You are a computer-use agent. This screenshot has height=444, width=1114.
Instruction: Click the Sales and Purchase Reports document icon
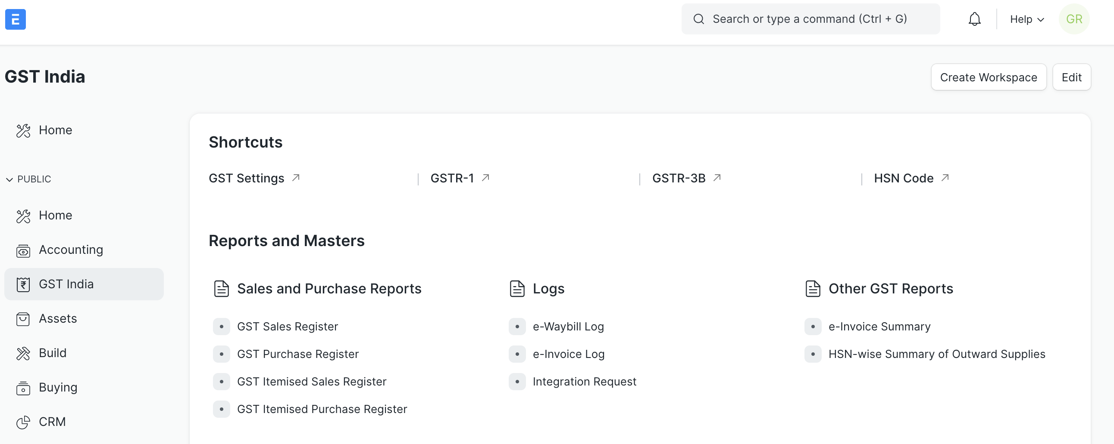click(x=221, y=288)
